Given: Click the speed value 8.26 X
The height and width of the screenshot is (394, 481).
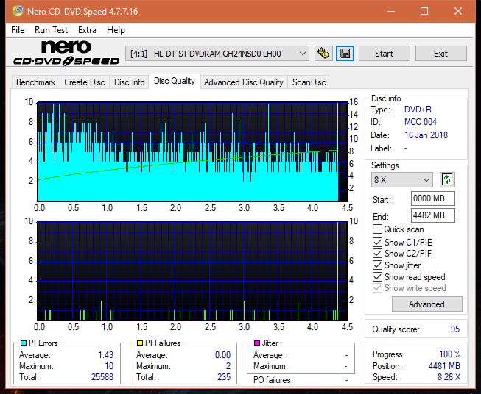Looking at the screenshot, I should [449, 377].
